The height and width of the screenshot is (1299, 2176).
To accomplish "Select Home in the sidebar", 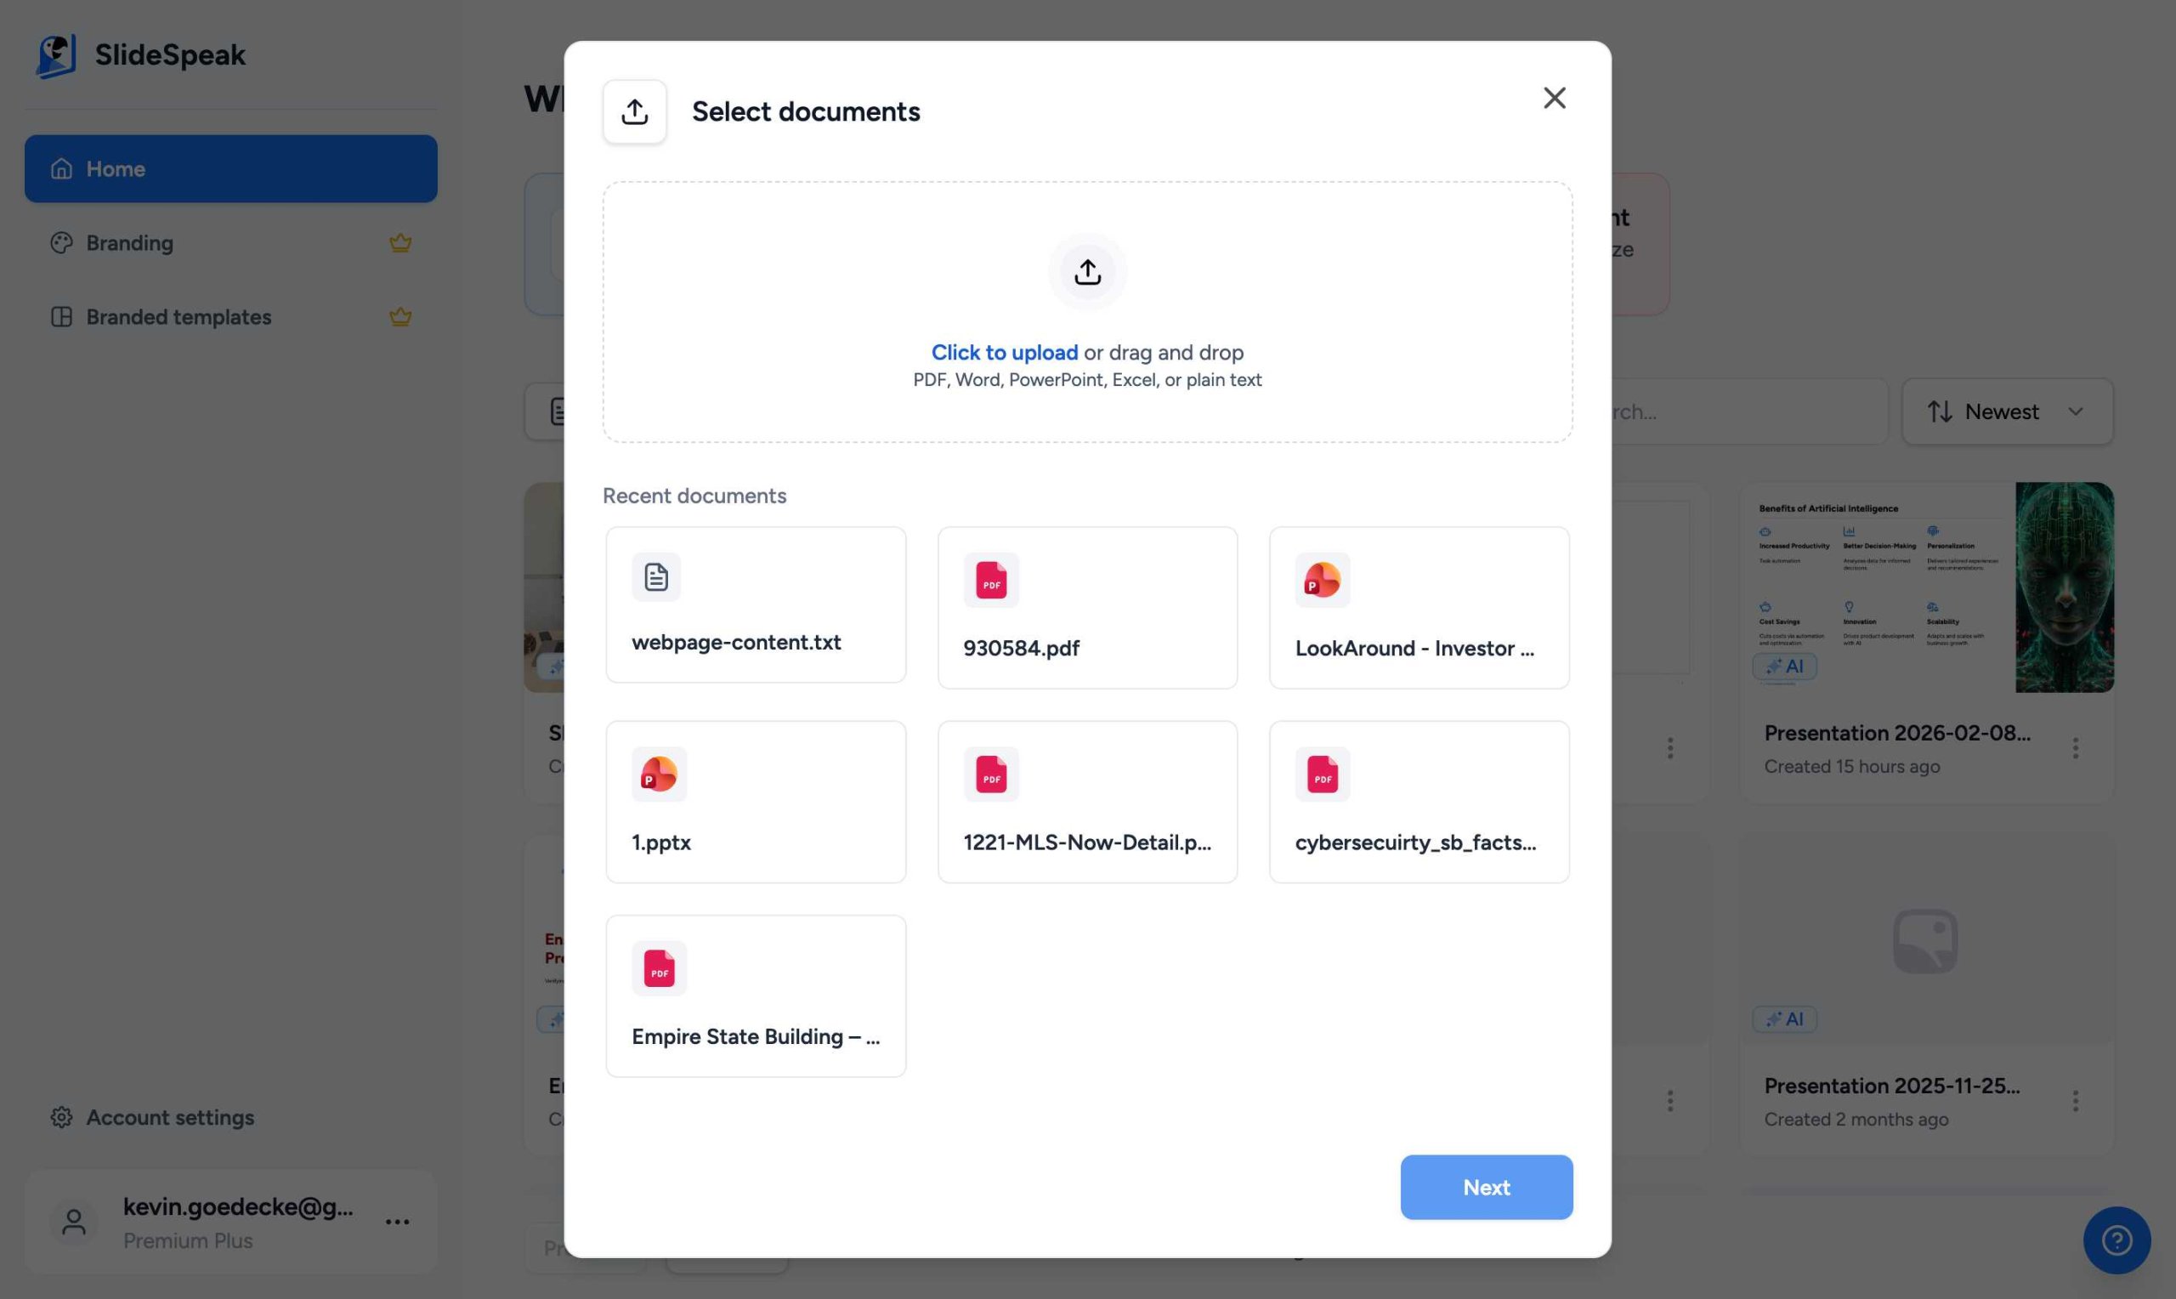I will [x=116, y=168].
